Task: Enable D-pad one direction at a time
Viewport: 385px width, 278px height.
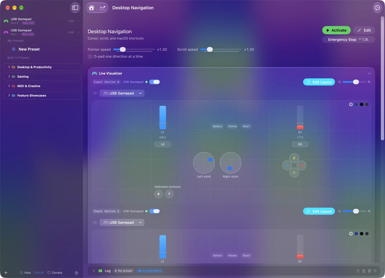Action: tap(90, 57)
